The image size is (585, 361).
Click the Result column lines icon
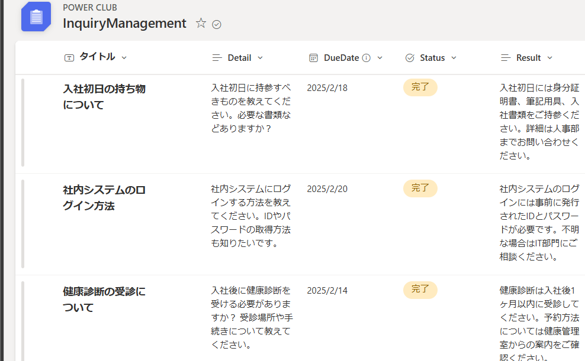[x=506, y=58]
